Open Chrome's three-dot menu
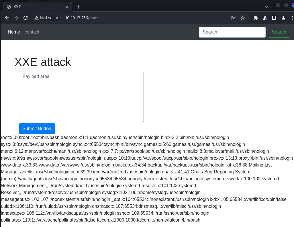This screenshot has width=294, height=227. point(292,17)
